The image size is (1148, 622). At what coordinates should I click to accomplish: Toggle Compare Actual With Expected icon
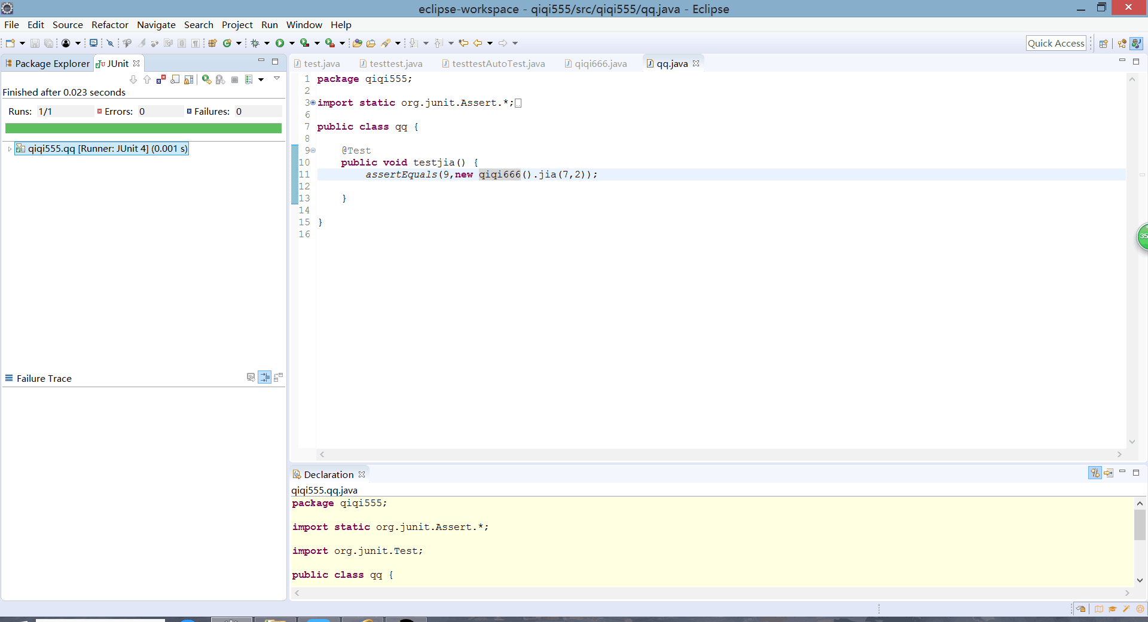coord(278,378)
